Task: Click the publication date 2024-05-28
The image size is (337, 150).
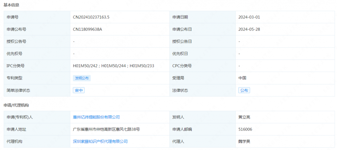Action: [249, 29]
